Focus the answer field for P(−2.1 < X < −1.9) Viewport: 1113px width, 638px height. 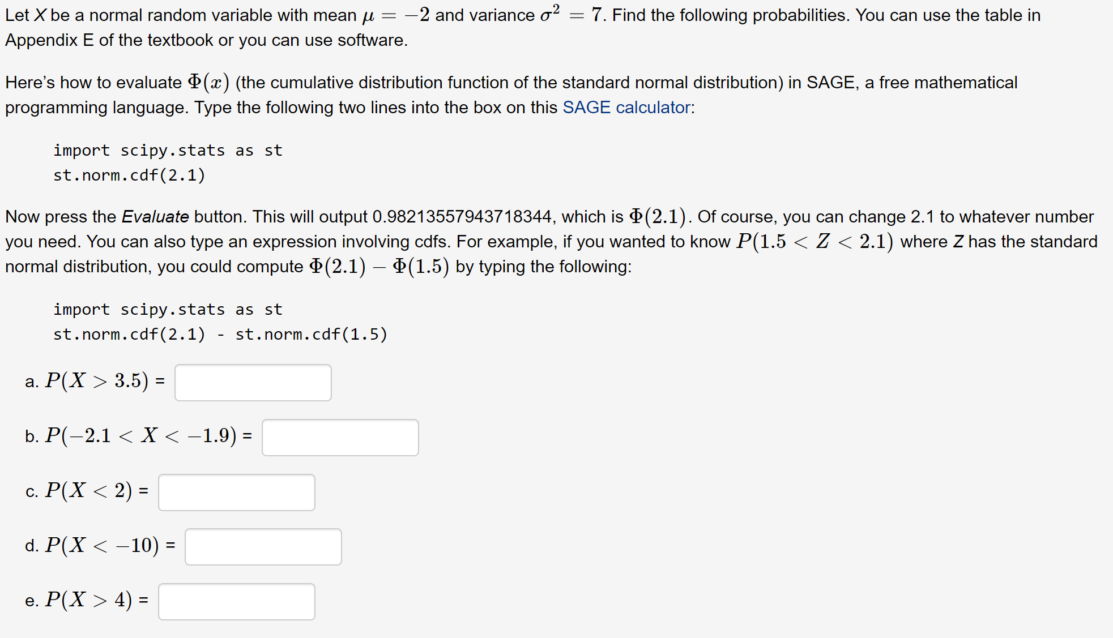340,438
